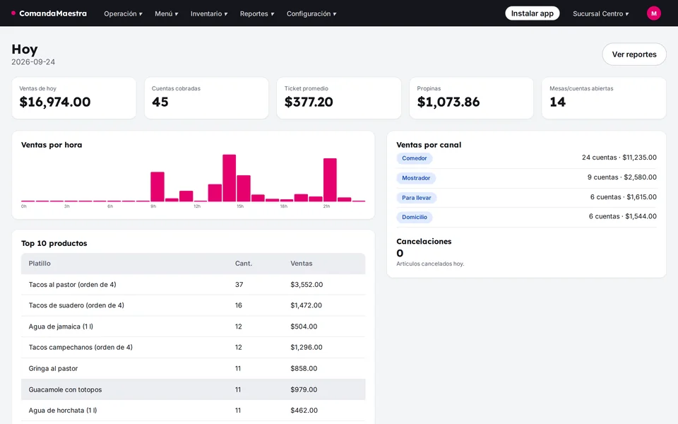The image size is (678, 424).
Task: Select the Domicilio channel tag
Action: click(415, 217)
